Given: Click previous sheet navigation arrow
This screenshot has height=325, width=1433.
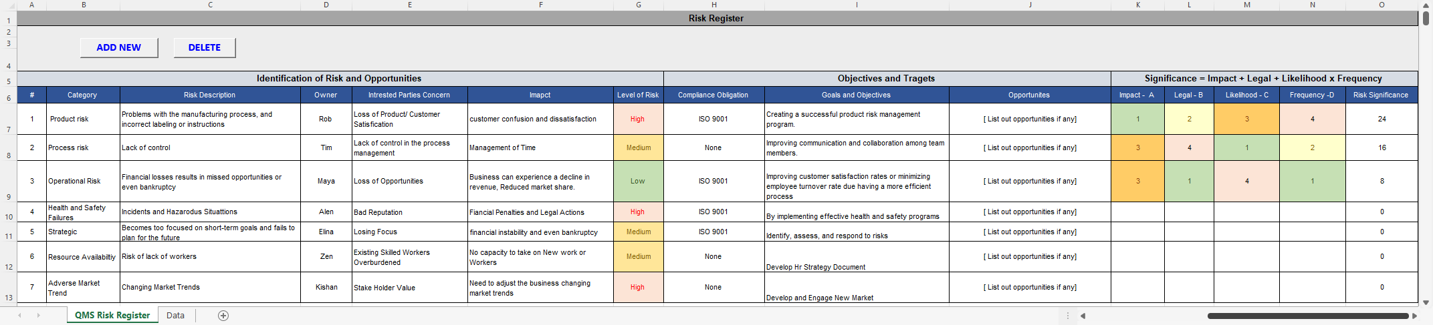Looking at the screenshot, I should pos(19,316).
